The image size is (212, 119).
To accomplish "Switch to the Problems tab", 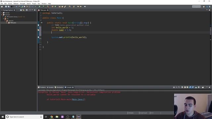I will tap(42, 87).
